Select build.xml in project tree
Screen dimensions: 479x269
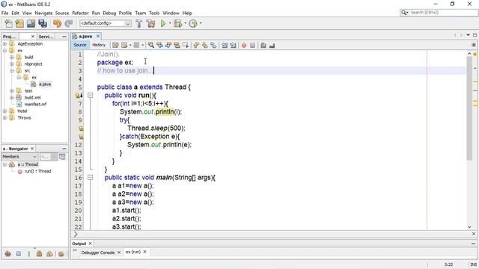click(x=32, y=98)
